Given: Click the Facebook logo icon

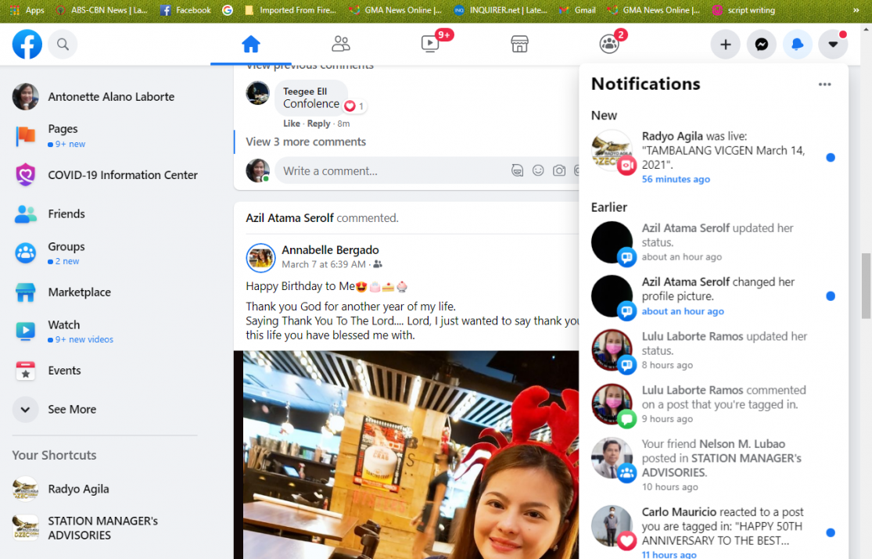Looking at the screenshot, I should [27, 45].
